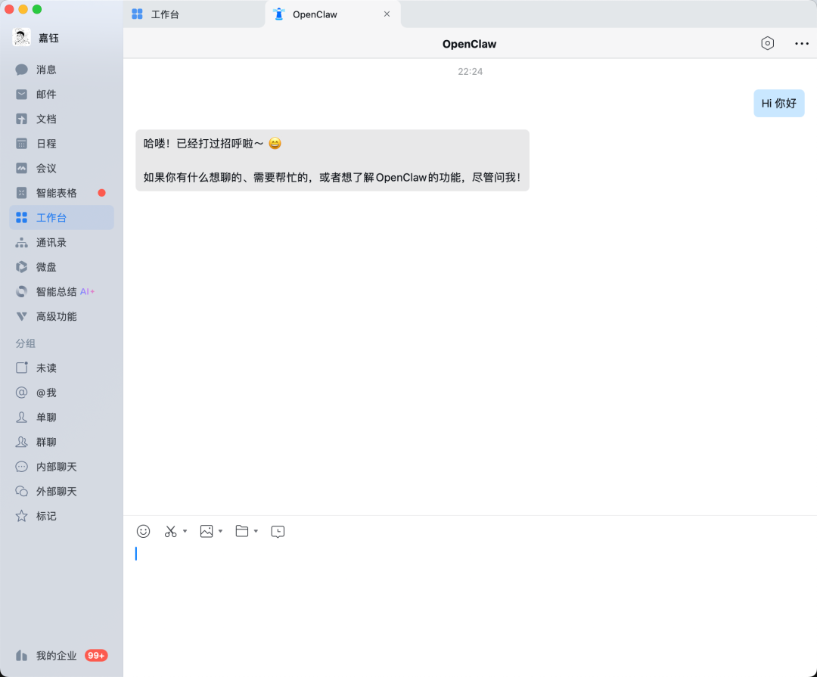Click the send image icon
Screen dimensions: 817x677
(207, 531)
